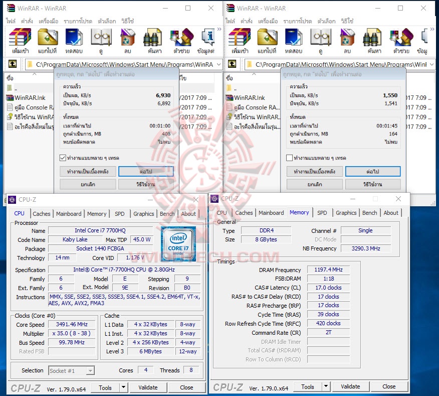Viewport: 439px width, 396px height.
Task: Open the Socket #1 selection dropdown in CPU-Z
Action: click(90, 371)
